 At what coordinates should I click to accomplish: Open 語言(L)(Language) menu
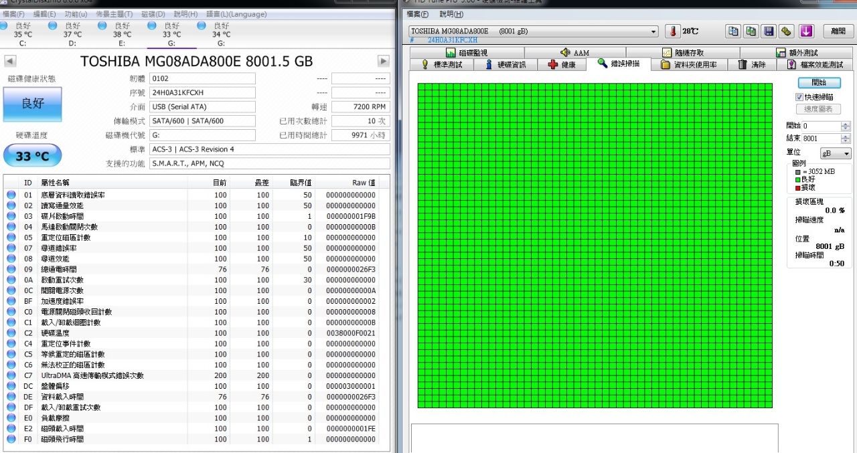click(236, 14)
